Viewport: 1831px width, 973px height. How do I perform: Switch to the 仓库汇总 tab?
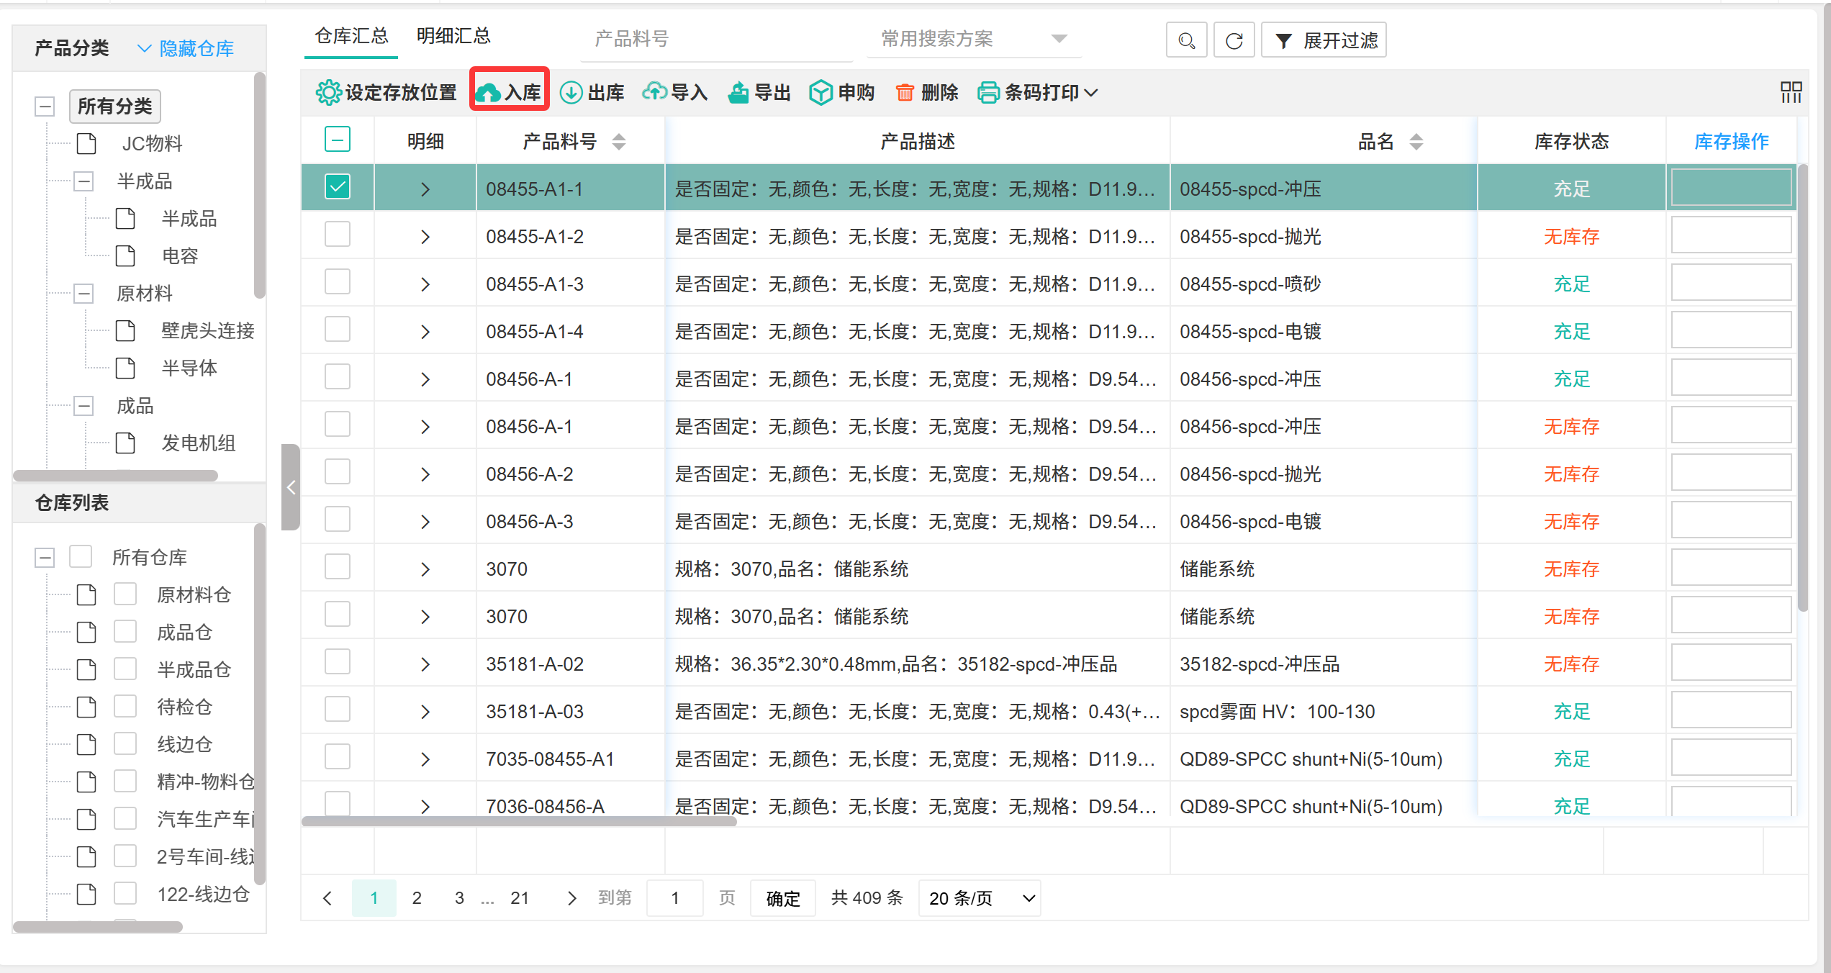point(351,36)
